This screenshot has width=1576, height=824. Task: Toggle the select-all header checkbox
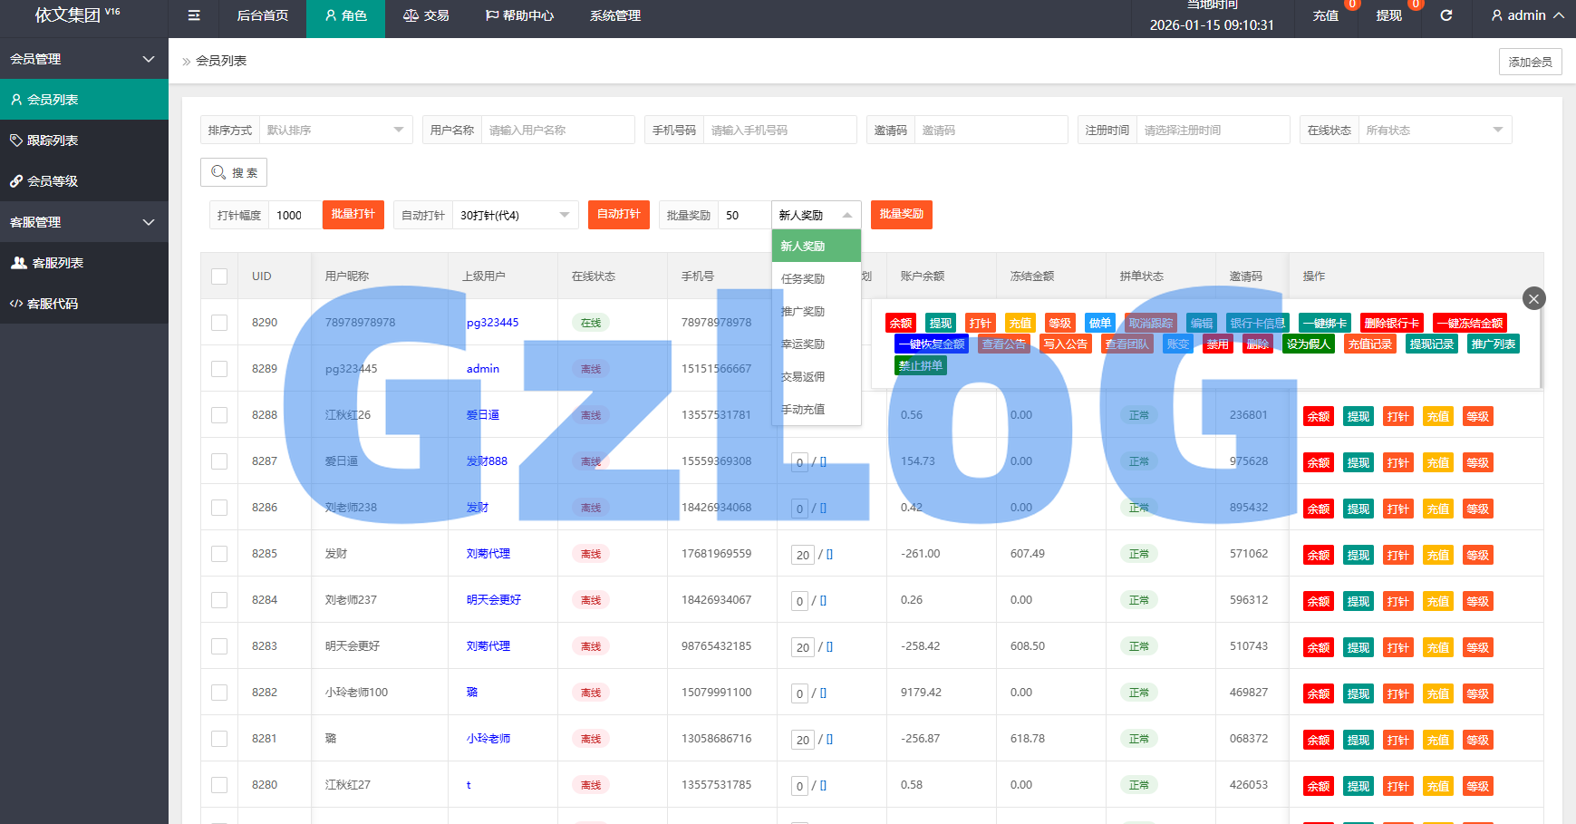pos(219,276)
